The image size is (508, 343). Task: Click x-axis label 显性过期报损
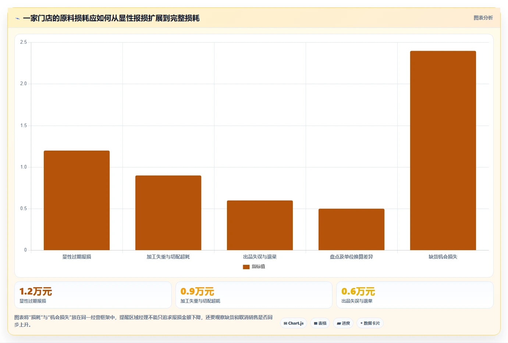[x=77, y=257]
